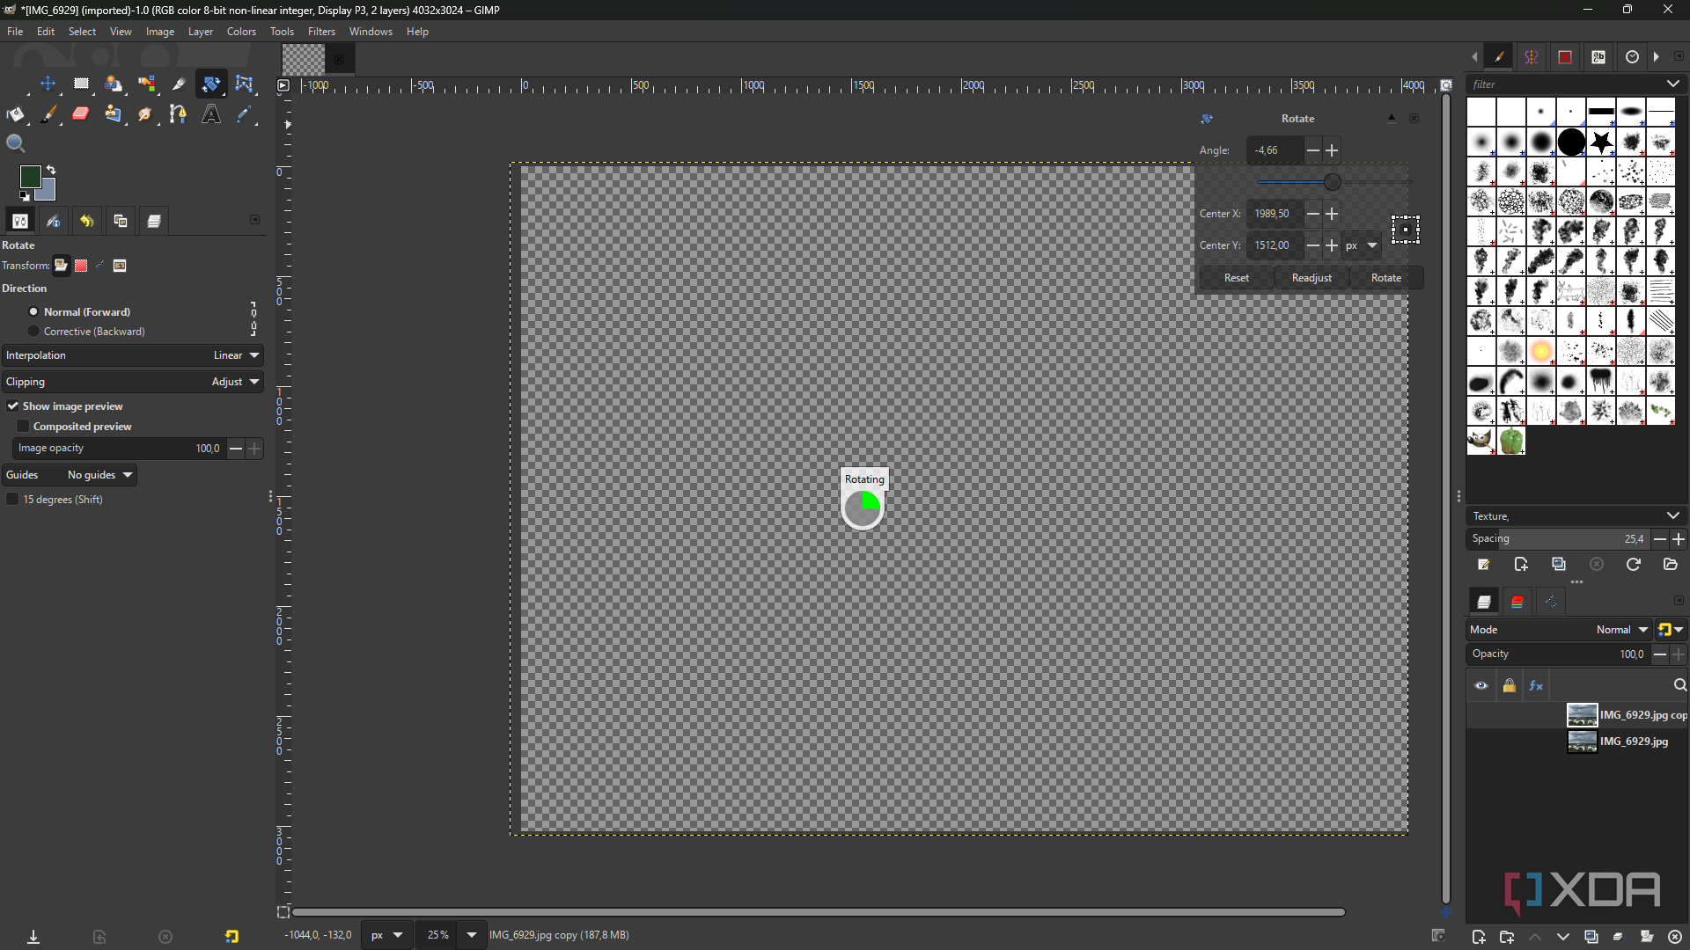Select the Text tool
Viewport: 1690px width, 950px height.
tap(211, 114)
